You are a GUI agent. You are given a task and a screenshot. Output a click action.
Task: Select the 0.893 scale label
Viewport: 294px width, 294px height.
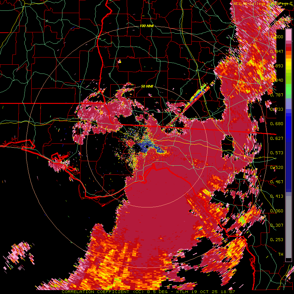(x=277, y=66)
